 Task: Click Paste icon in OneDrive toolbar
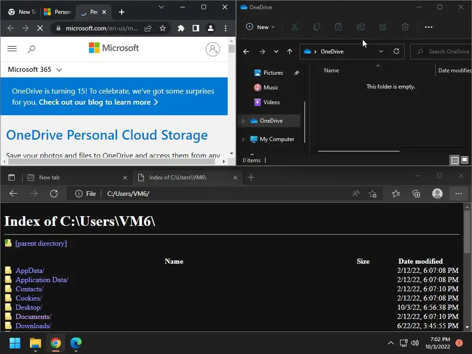tap(339, 27)
